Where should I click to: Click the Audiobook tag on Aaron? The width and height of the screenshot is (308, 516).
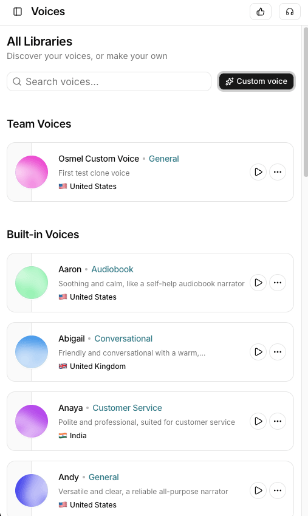tap(112, 269)
